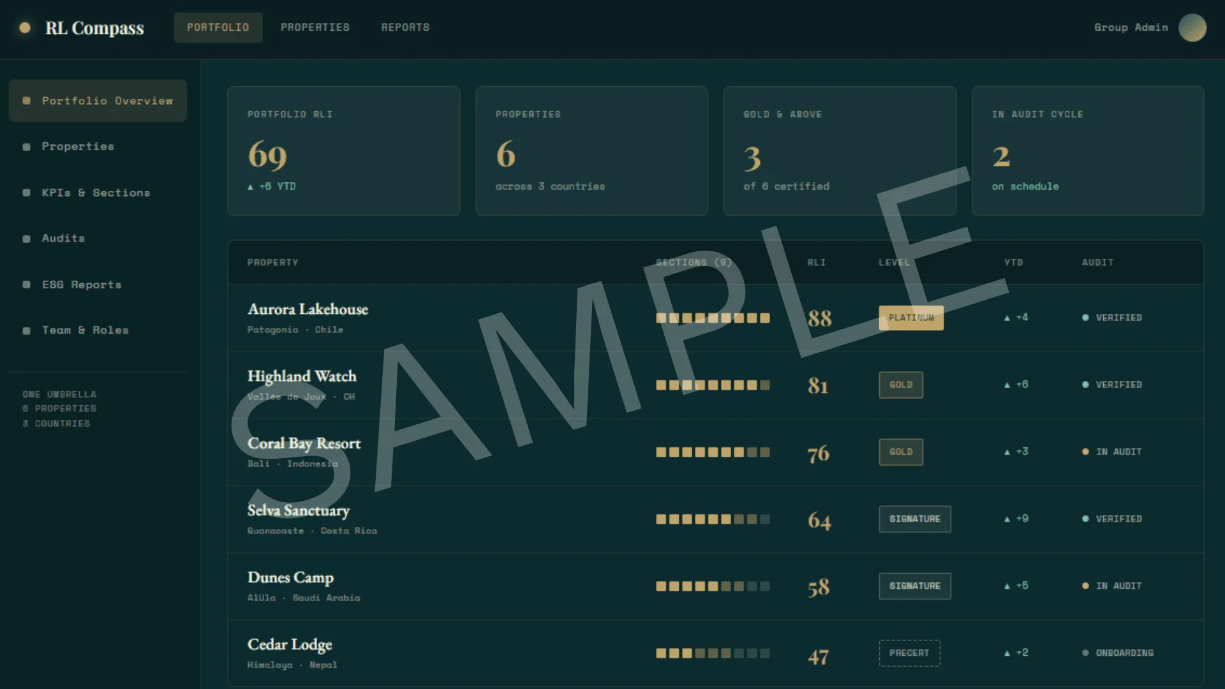Open the Dunes Camp property row

[x=715, y=586]
